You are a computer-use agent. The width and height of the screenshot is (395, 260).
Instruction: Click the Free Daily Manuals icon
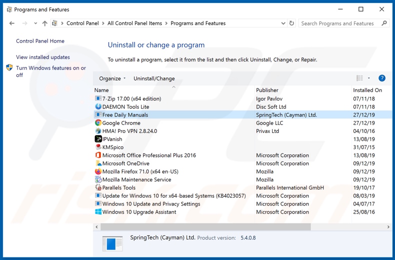click(x=98, y=114)
